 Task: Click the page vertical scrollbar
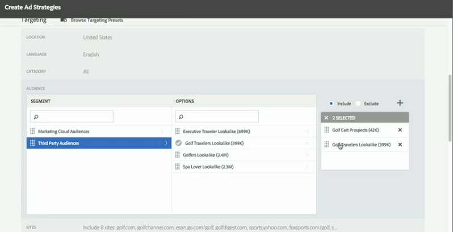tap(450, 108)
